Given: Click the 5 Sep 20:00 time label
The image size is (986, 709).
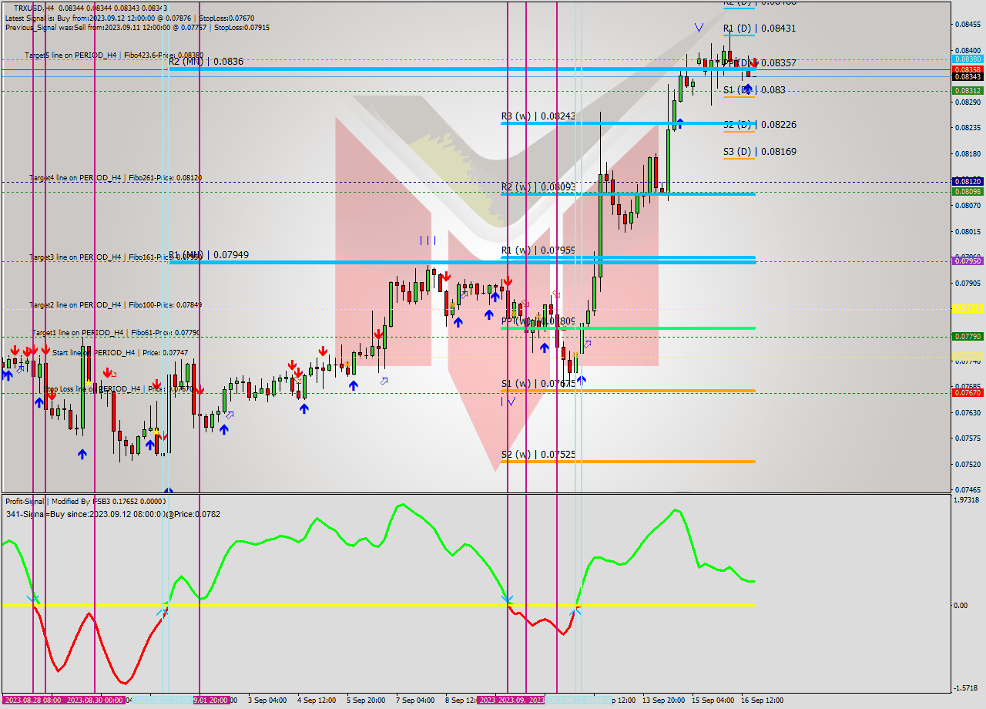Looking at the screenshot, I should (x=366, y=701).
